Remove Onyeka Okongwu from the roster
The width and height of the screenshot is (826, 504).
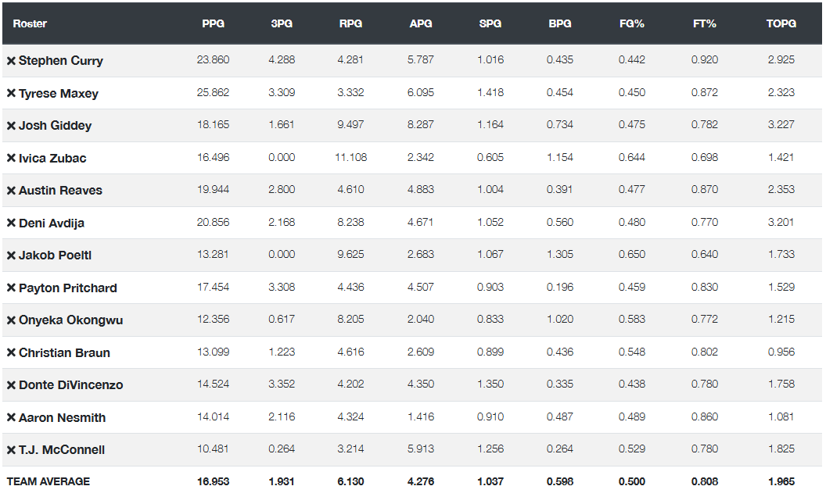[x=11, y=320]
